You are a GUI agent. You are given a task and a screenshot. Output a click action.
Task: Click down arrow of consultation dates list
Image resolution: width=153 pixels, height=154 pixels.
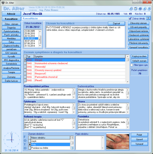(40, 46)
